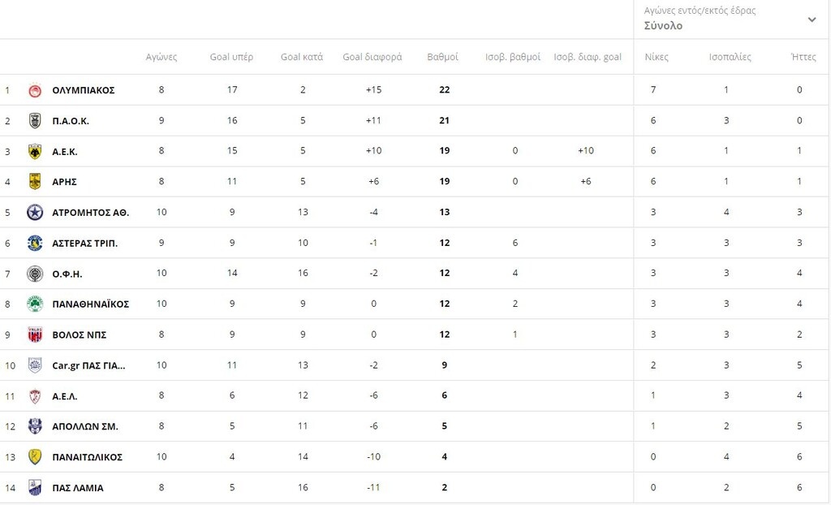Screen dimensions: 831x505
Task: Click the Νίκες column header
Action: coord(657,57)
